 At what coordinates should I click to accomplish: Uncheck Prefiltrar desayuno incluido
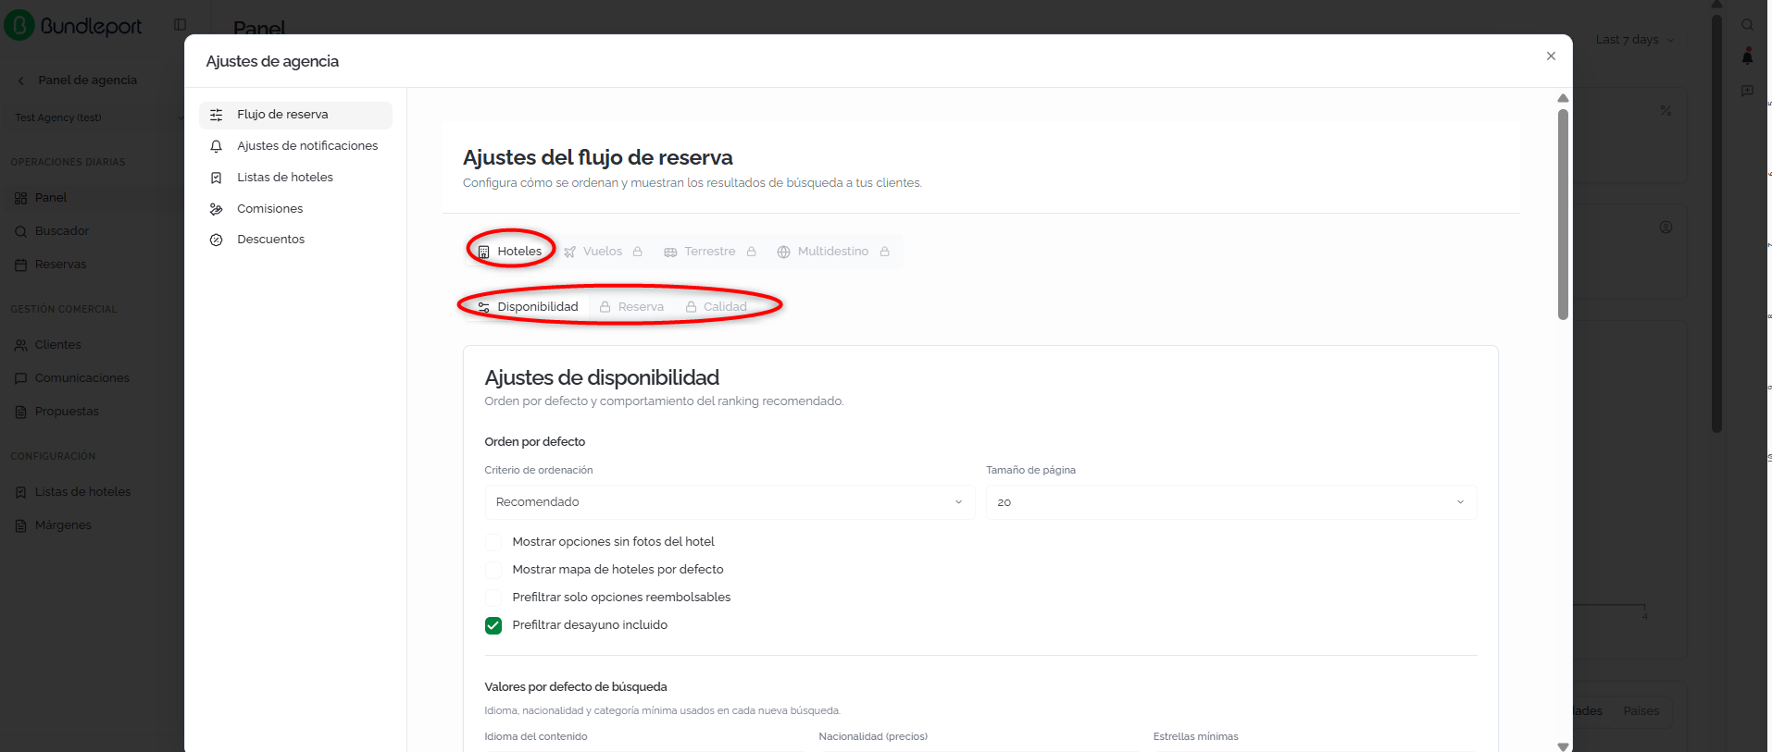tap(493, 625)
